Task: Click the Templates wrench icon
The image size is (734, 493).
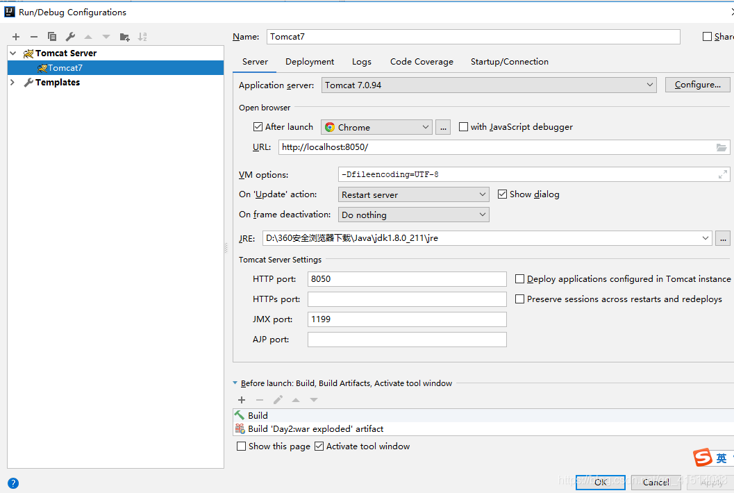Action: [x=28, y=83]
